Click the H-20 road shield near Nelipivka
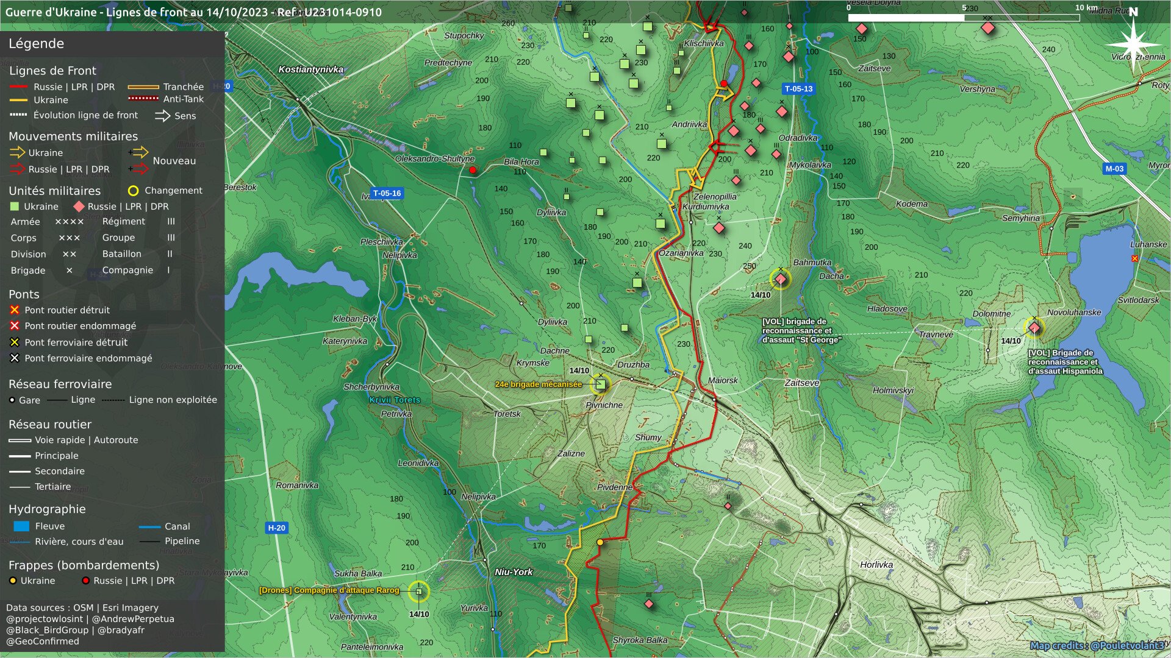This screenshot has width=1171, height=658. [x=276, y=528]
